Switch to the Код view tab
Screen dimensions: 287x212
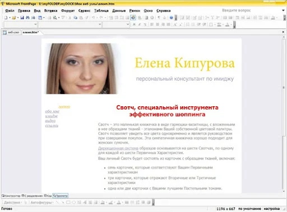pos(48,196)
